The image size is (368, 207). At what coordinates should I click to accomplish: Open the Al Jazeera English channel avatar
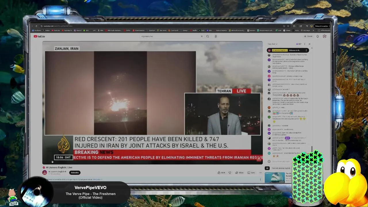click(x=45, y=172)
